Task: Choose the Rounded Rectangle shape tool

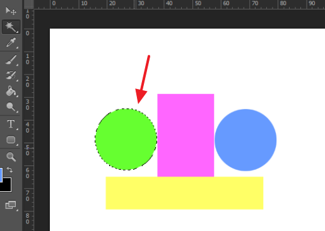Action: click(11, 140)
